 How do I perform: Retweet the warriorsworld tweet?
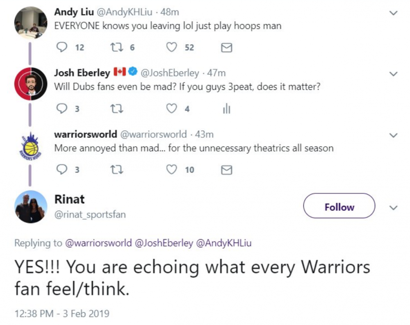[x=116, y=170]
